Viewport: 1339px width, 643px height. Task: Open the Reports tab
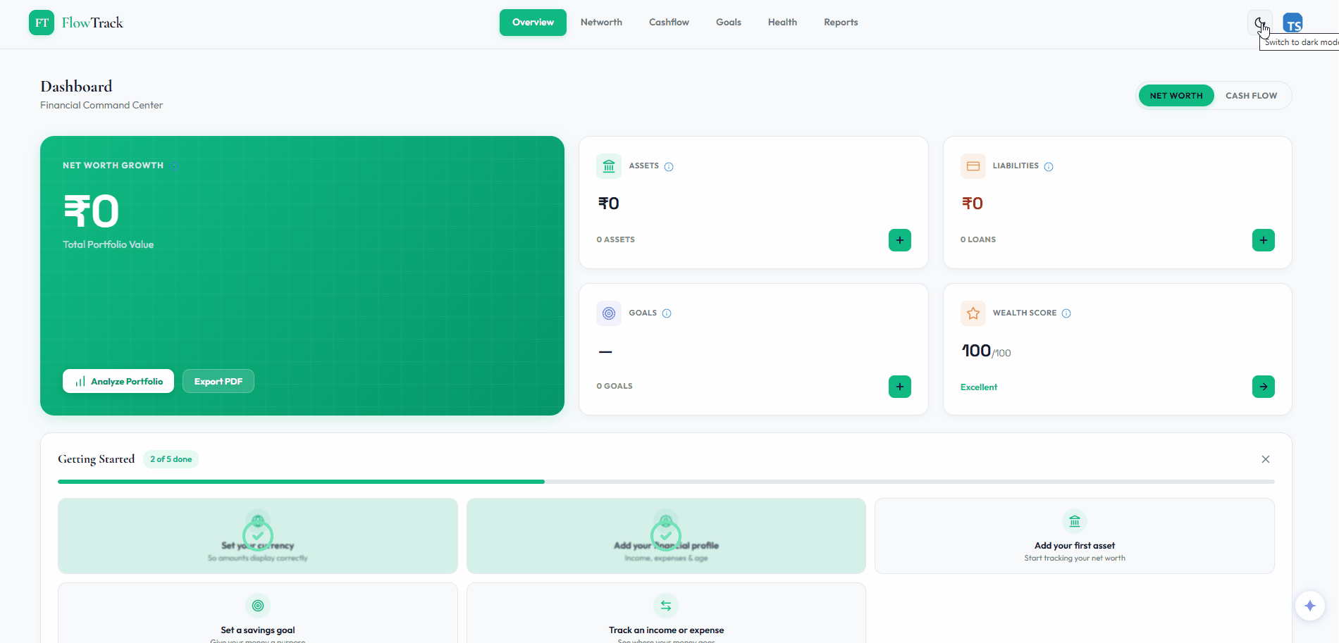coord(841,23)
